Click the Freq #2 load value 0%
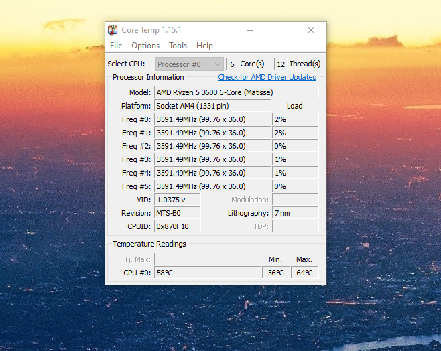This screenshot has height=351, width=441. 296,146
